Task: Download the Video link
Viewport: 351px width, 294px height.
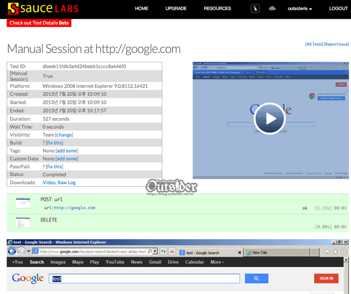Action: (49, 183)
